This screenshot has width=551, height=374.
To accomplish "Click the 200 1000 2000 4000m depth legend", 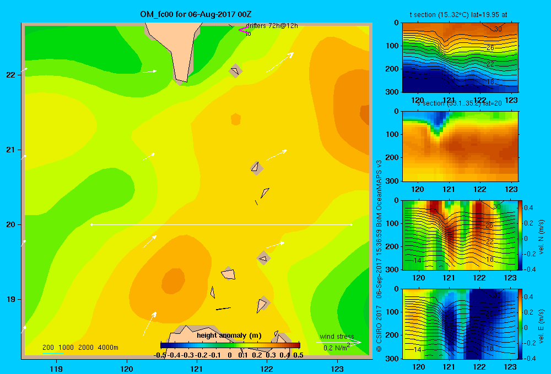I will click(x=80, y=348).
